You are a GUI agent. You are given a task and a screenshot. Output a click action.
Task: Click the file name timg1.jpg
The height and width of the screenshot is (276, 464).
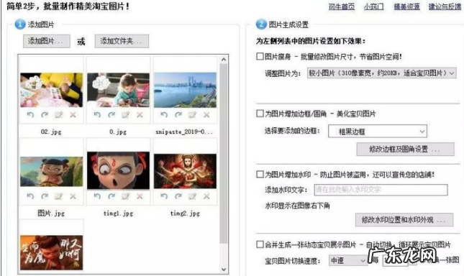(x=119, y=213)
